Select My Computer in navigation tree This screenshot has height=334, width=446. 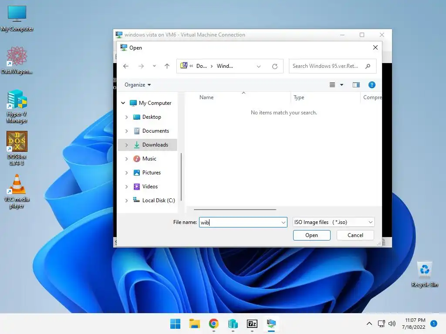(x=150, y=103)
